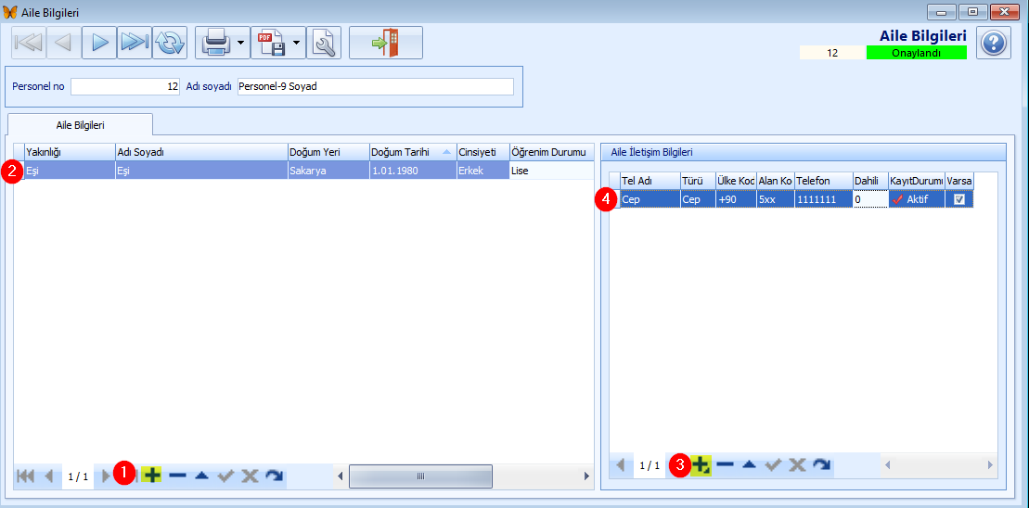Add new family member with plus icon
This screenshot has width=1029, height=508.
[x=151, y=476]
